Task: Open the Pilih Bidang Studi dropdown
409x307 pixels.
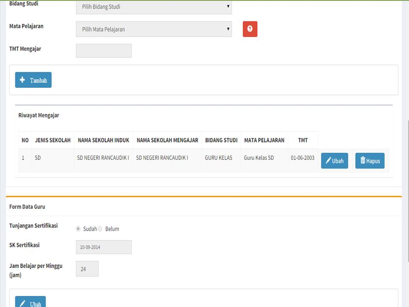Action: click(x=154, y=7)
